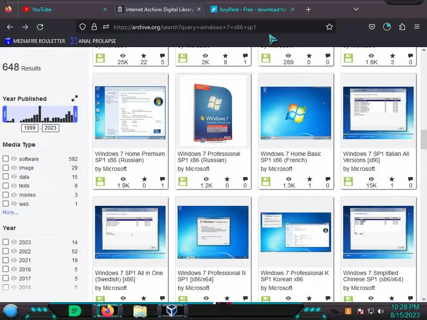Reload the page with the refresh icon
Viewport: 427px width, 320px height.
pos(40,27)
